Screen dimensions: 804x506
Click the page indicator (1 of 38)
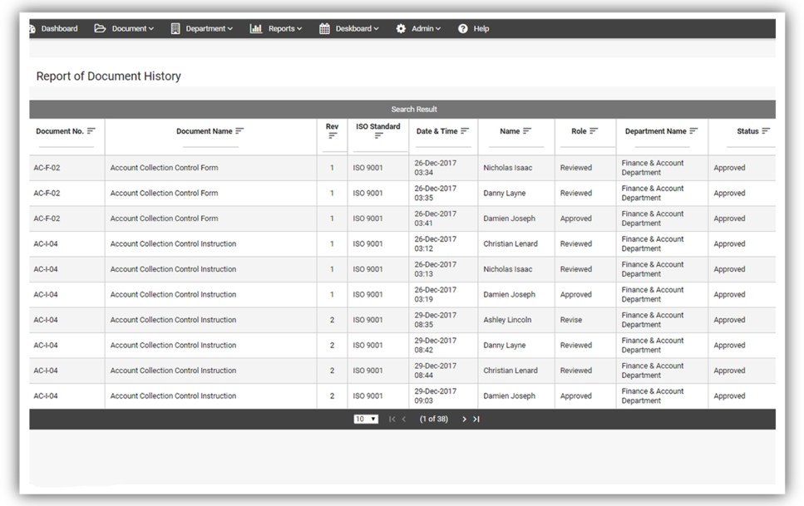434,419
